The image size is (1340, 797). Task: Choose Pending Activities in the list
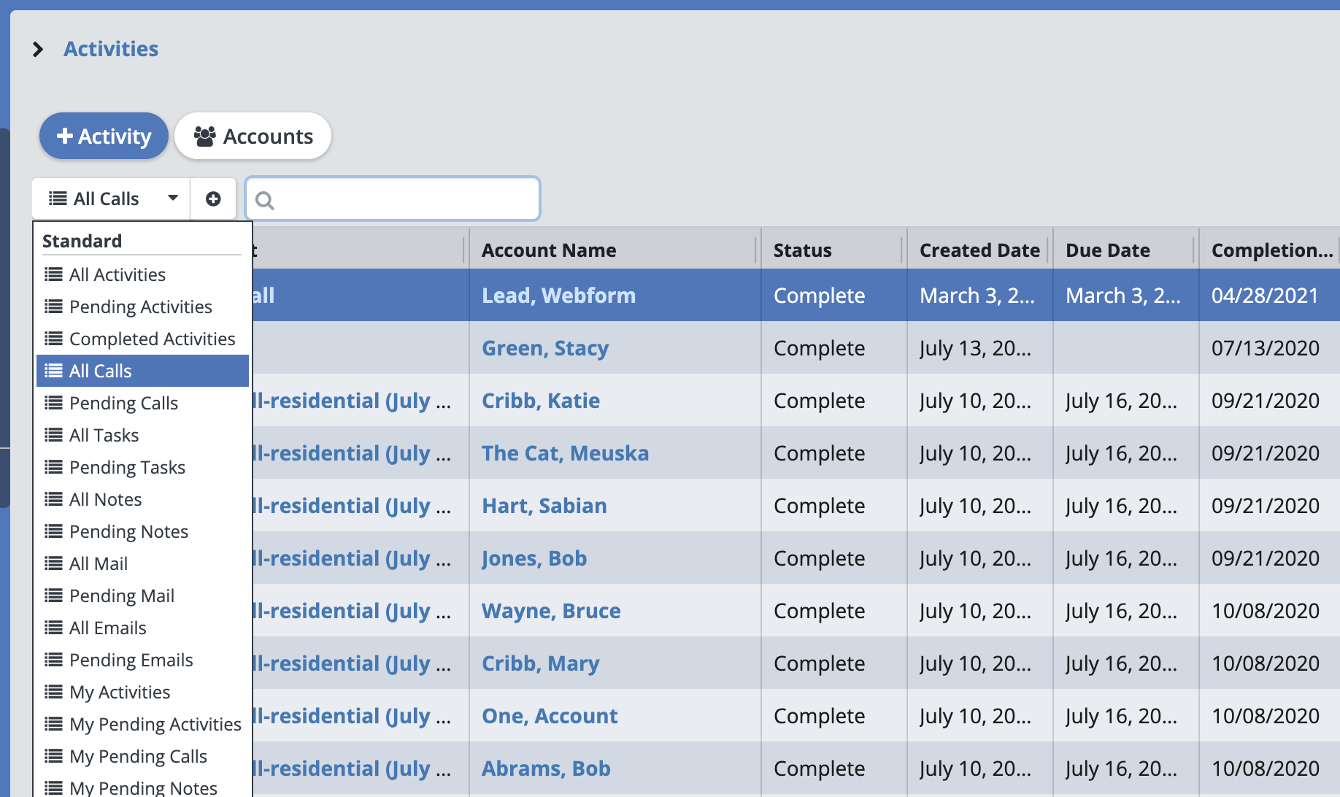(x=140, y=307)
